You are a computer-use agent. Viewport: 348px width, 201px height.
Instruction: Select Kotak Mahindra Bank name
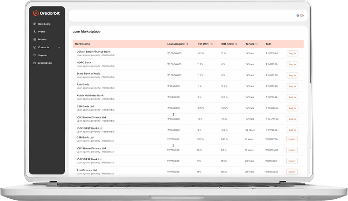(90, 95)
